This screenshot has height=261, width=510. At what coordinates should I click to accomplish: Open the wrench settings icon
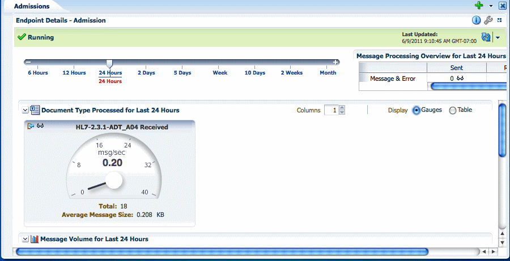[x=488, y=20]
